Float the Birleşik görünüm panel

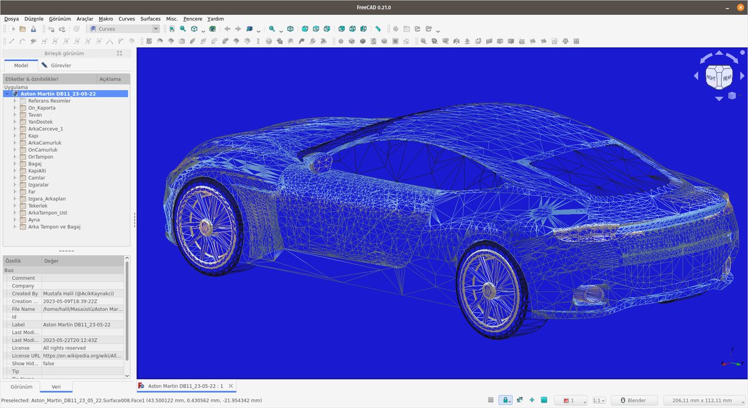tap(120, 53)
